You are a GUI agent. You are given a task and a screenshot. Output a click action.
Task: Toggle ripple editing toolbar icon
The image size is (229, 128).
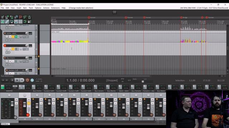[x=11, y=22]
